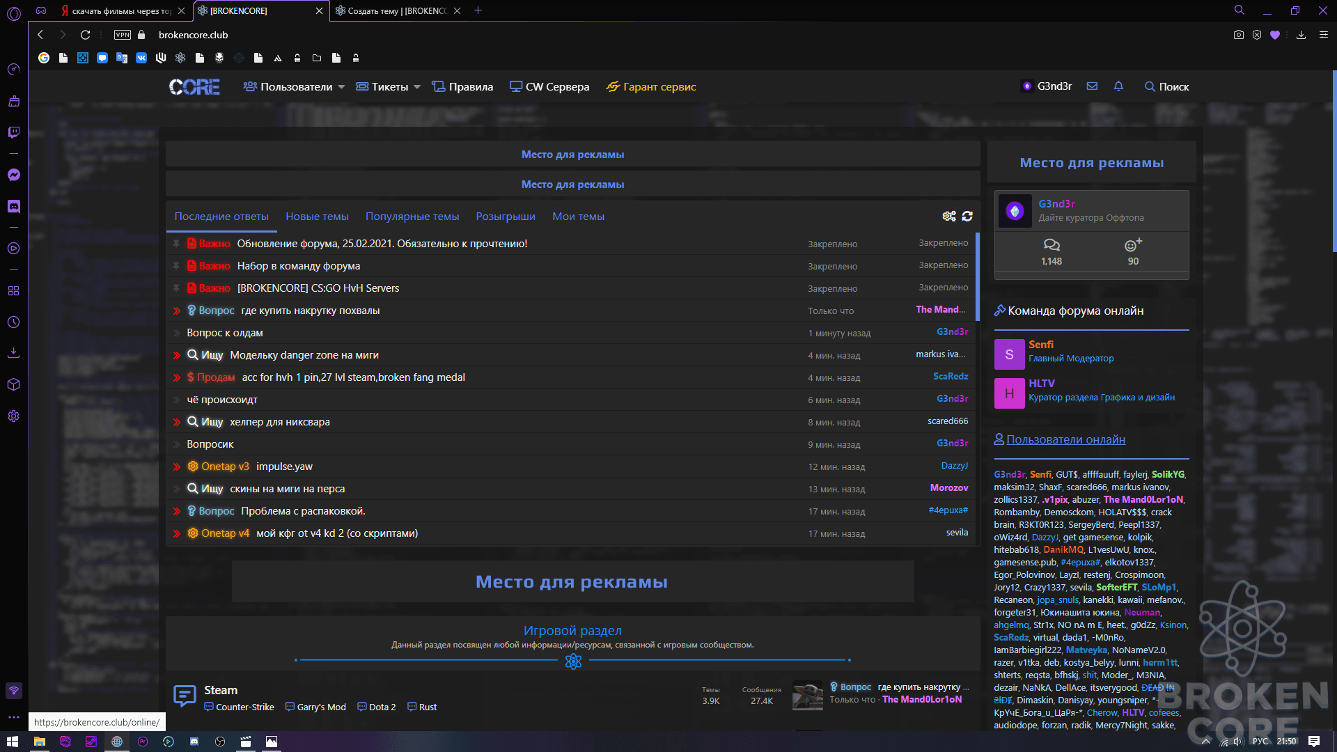Open the browser easy setup menu
The width and height of the screenshot is (1337, 752).
point(1324,35)
